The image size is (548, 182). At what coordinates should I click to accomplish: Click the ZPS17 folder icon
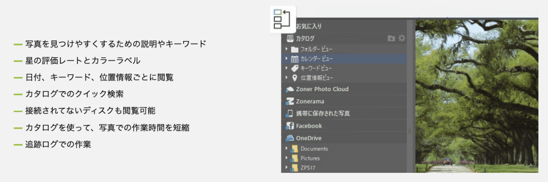click(x=294, y=168)
